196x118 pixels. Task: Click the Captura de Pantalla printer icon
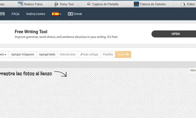[89, 4]
